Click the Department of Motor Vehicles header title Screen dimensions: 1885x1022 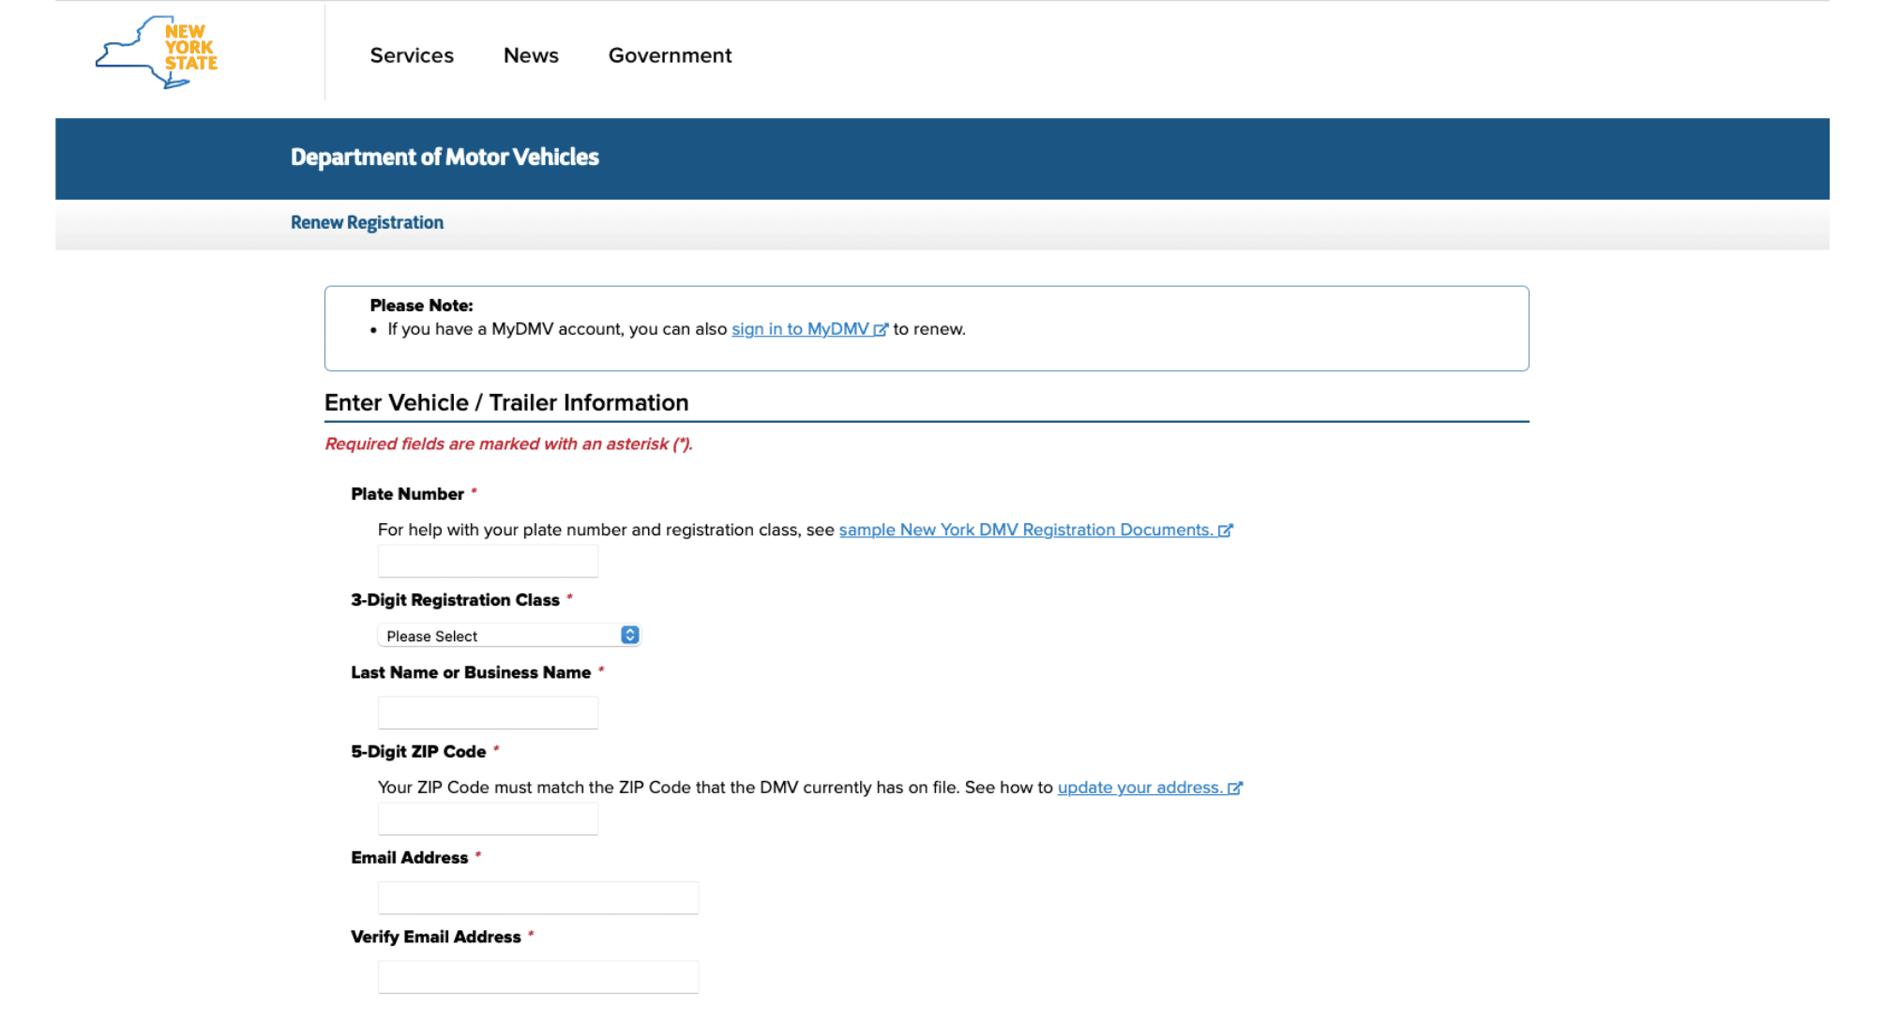coord(445,157)
